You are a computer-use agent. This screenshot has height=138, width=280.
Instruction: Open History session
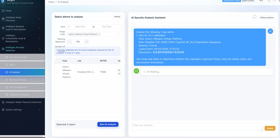267,18
